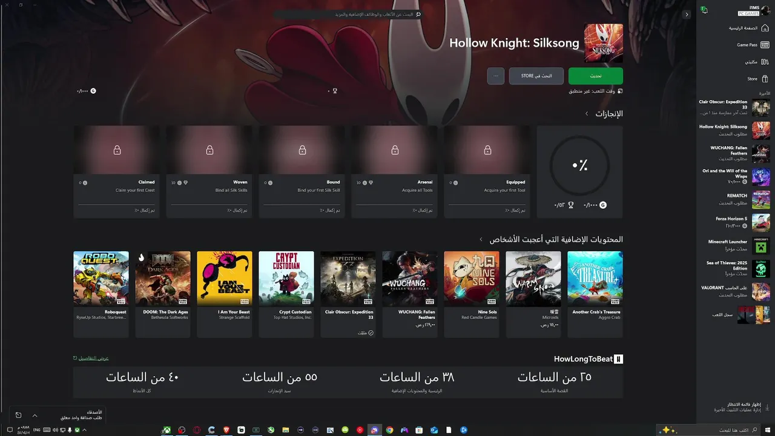Open the three-dots more options button
Viewport: 775px width, 436px height.
click(496, 76)
